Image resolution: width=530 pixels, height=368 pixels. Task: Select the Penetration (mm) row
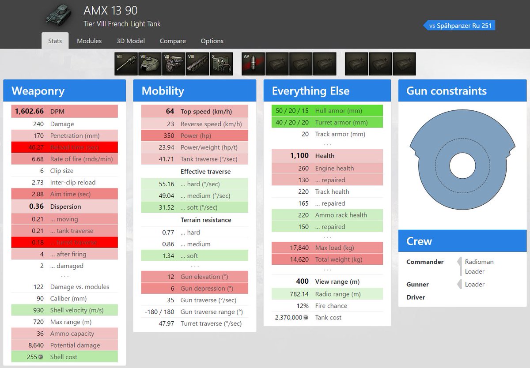[64, 135]
